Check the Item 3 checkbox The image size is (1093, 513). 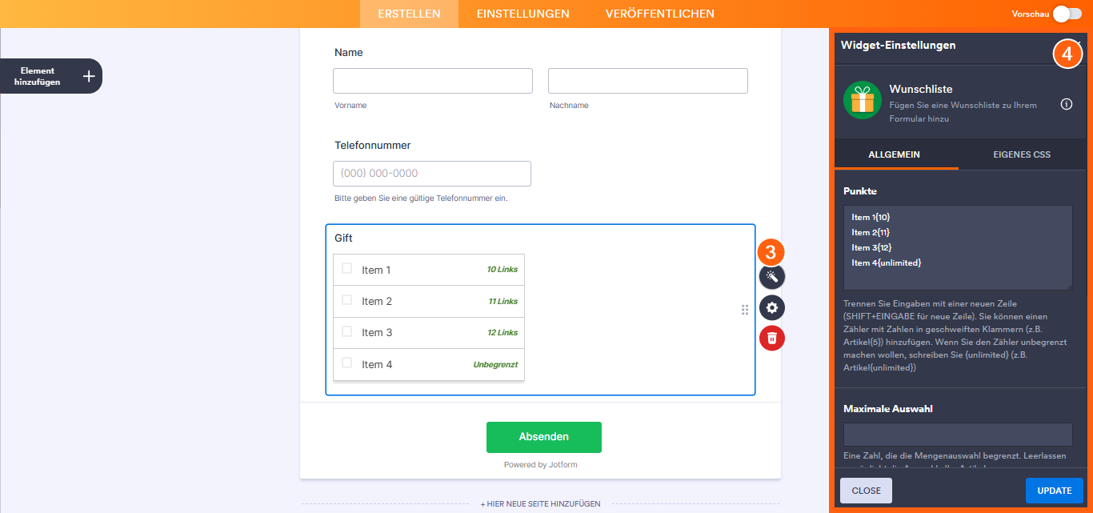tap(347, 331)
